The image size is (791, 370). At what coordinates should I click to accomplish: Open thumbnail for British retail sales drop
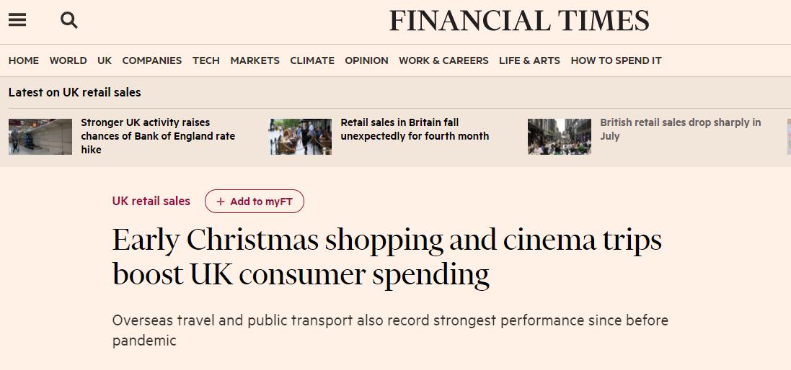559,137
